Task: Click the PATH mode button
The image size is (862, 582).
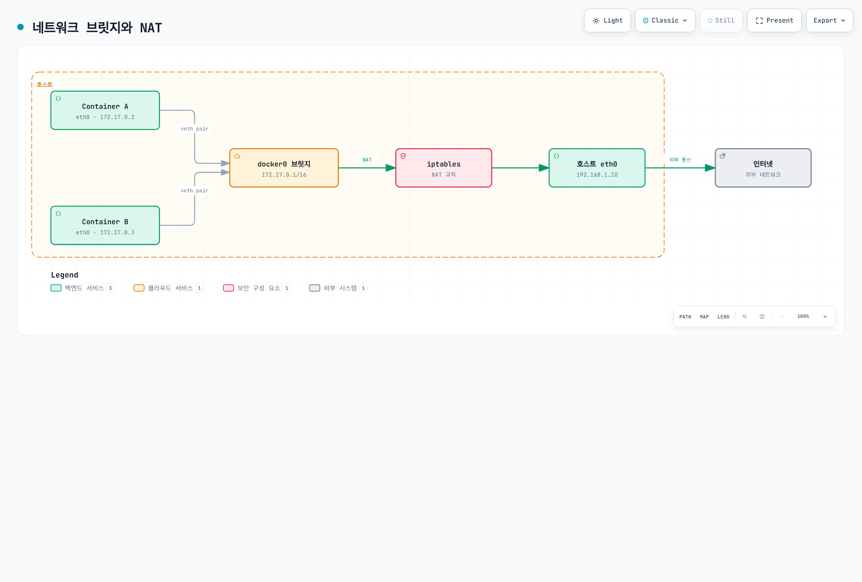Action: tap(685, 317)
